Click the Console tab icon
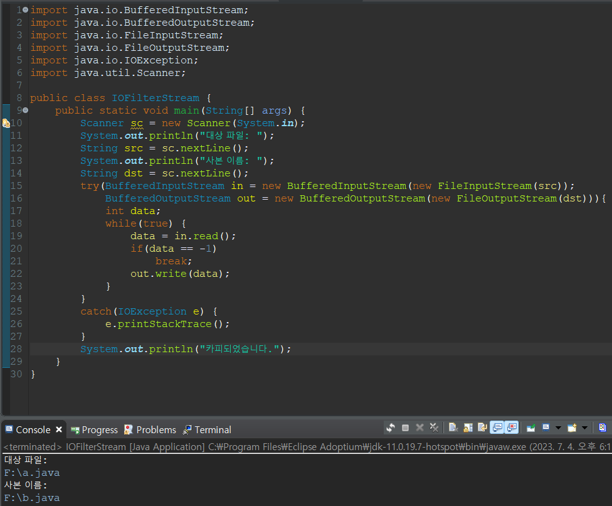The image size is (612, 506). 9,429
